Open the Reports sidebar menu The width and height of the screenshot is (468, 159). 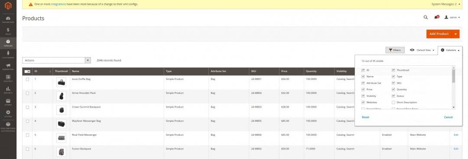8,90
